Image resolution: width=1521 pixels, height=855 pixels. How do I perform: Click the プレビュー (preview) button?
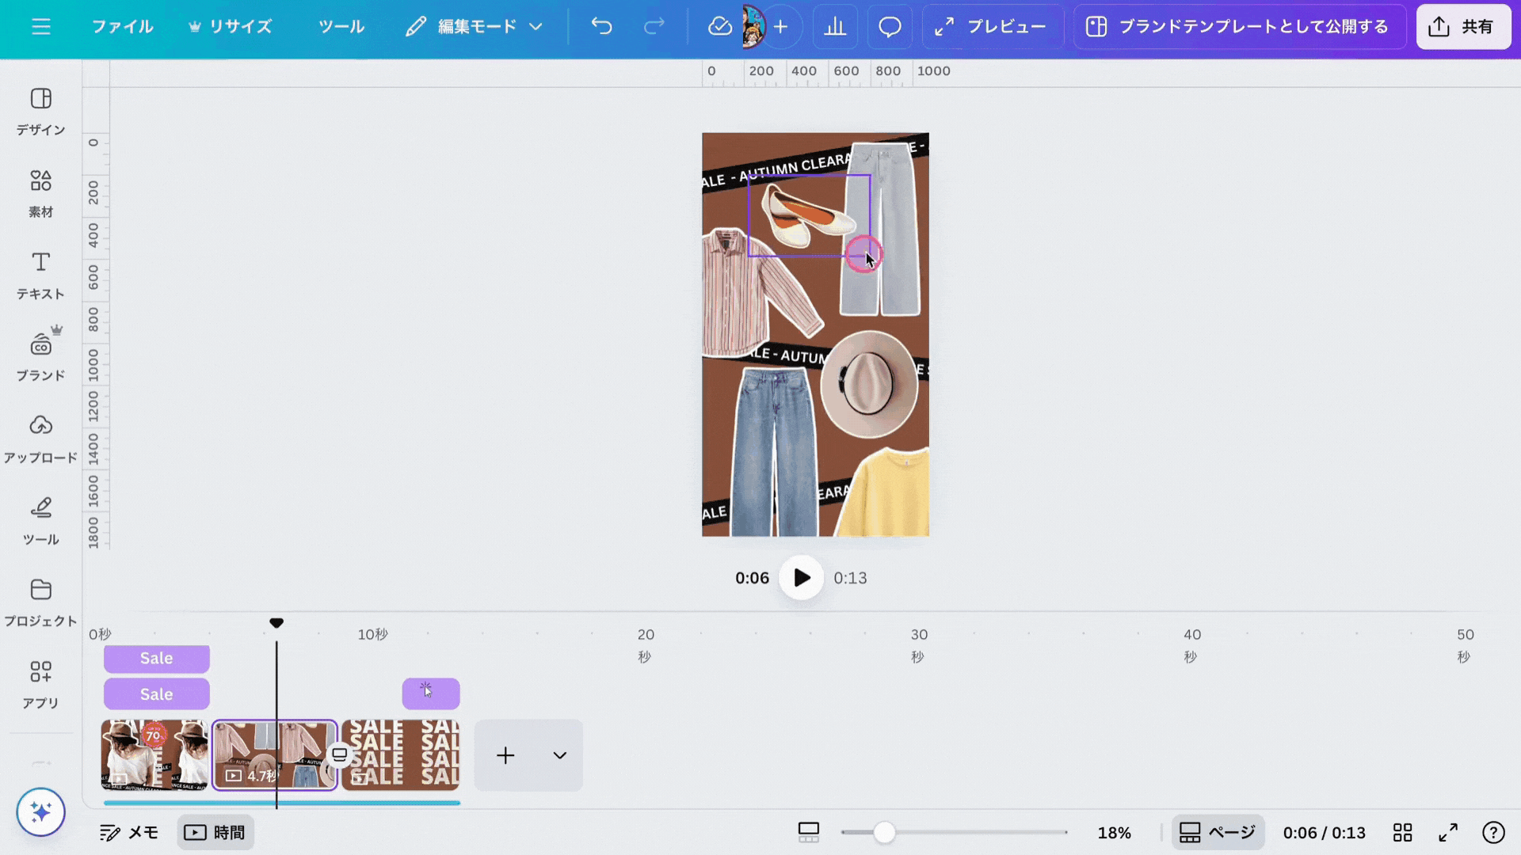click(989, 26)
